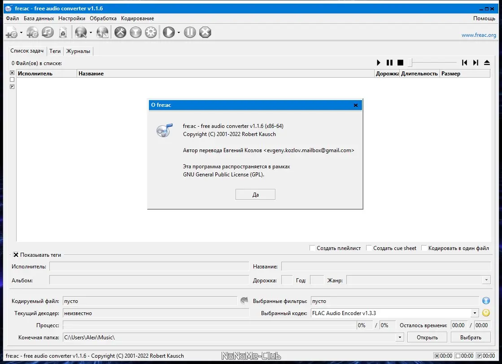
Task: Click the Да button in About dialog
Action: (255, 194)
